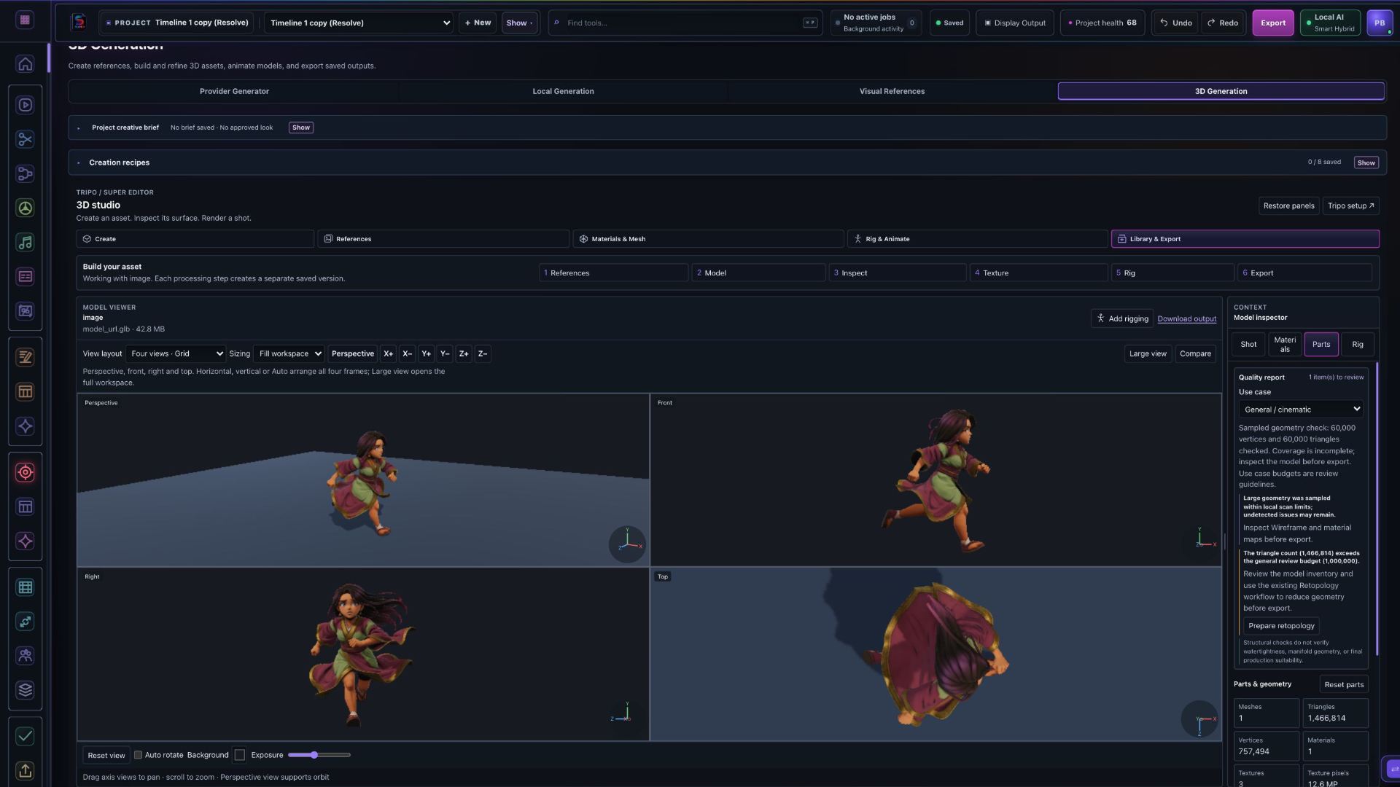Image resolution: width=1400 pixels, height=787 pixels.
Task: Open the app grid menu icon at top-left
Action: pyautogui.click(x=25, y=20)
